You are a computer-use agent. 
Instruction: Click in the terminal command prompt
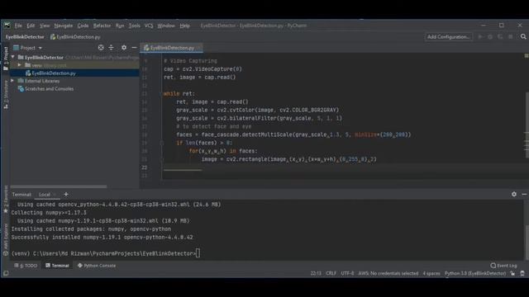[198, 253]
